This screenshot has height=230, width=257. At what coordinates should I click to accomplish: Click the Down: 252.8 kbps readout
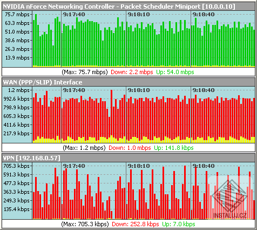(136, 224)
